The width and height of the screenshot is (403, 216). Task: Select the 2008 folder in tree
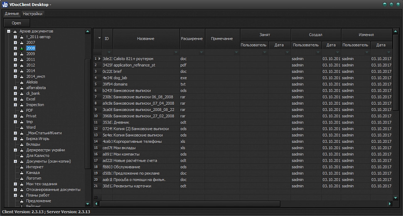coord(31,48)
